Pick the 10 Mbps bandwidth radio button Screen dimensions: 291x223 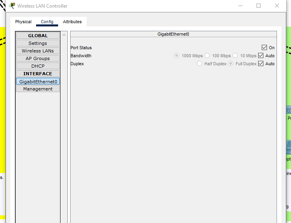235,56
